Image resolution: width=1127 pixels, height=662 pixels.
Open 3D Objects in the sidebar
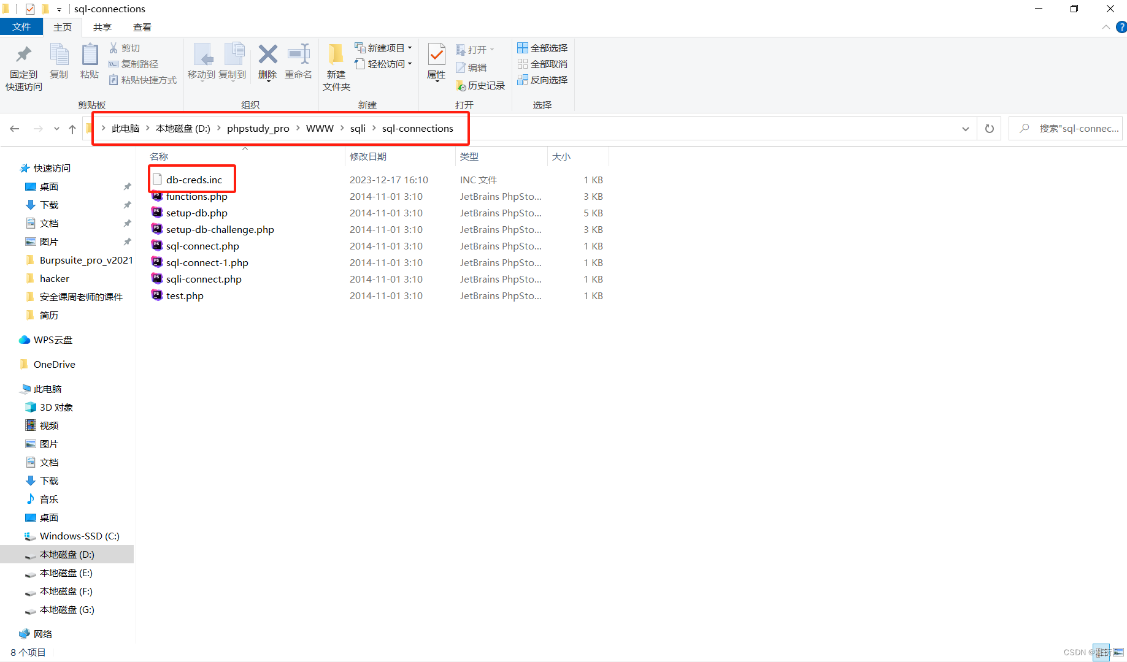click(56, 407)
